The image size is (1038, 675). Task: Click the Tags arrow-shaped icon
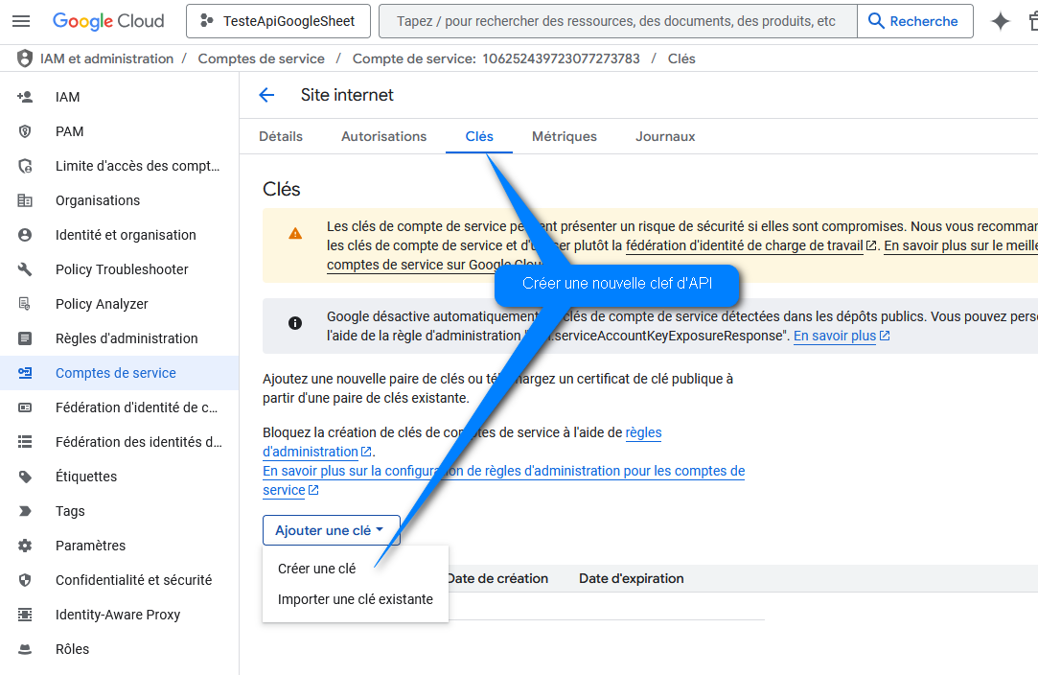click(25, 511)
